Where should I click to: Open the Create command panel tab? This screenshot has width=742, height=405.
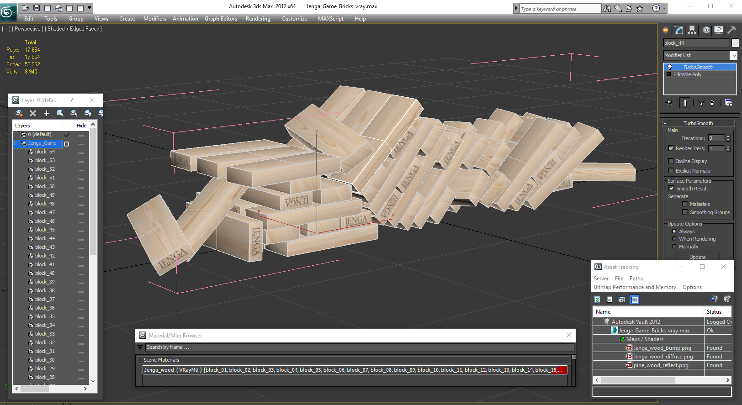point(666,30)
